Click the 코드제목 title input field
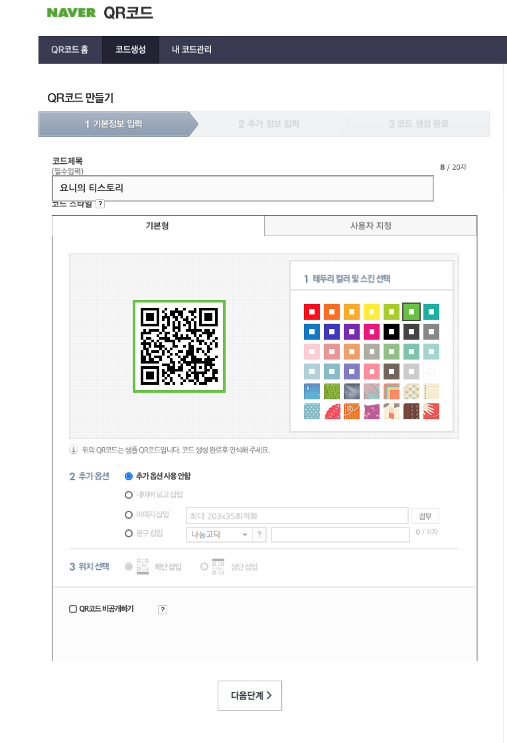 (243, 188)
